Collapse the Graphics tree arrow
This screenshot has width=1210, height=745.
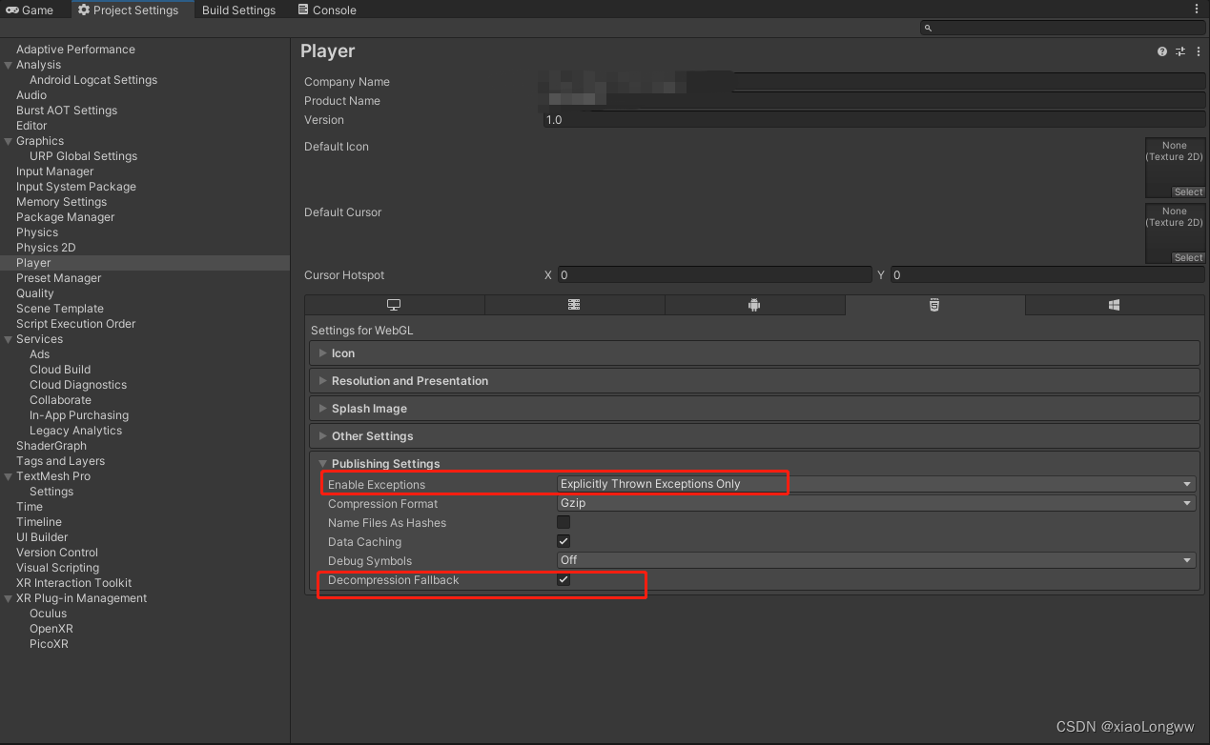[x=9, y=141]
